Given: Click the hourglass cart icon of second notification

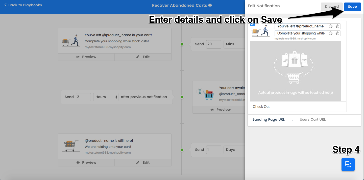Looking at the screenshot, I should pos(206,94).
